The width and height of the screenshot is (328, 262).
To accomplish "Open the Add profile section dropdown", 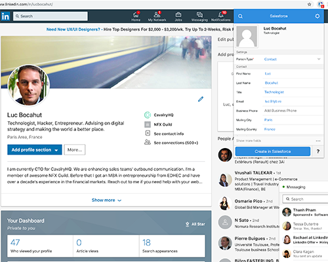I will coord(35,150).
